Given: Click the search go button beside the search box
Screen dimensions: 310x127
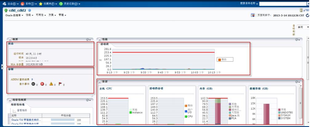Looking at the screenshot, I should coord(308,4).
